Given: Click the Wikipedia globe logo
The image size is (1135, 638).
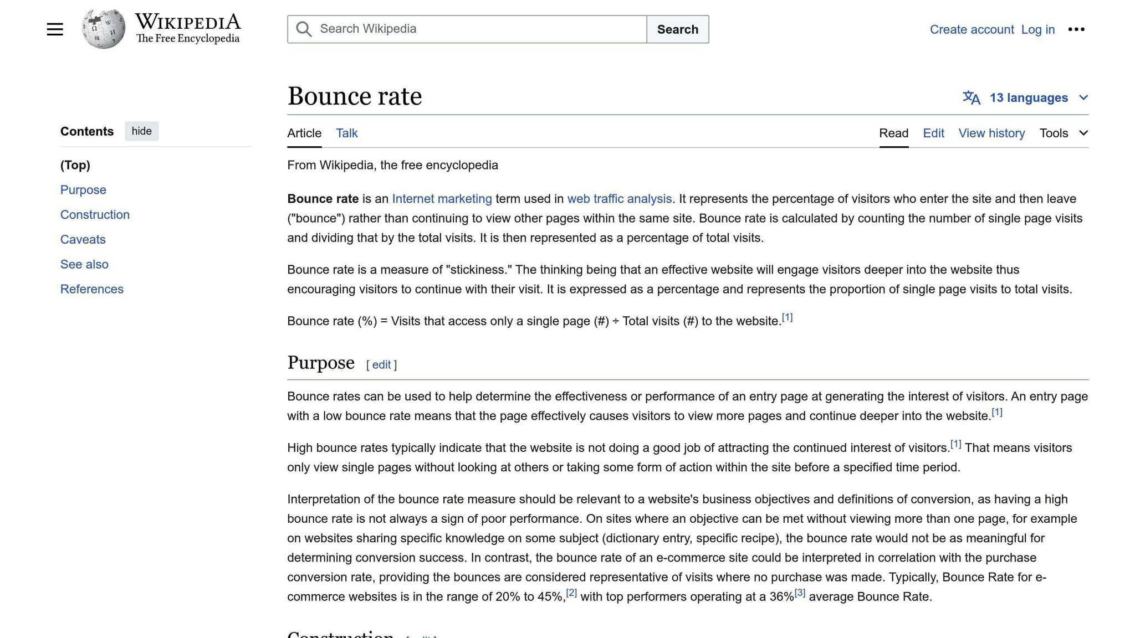Looking at the screenshot, I should click(x=103, y=29).
